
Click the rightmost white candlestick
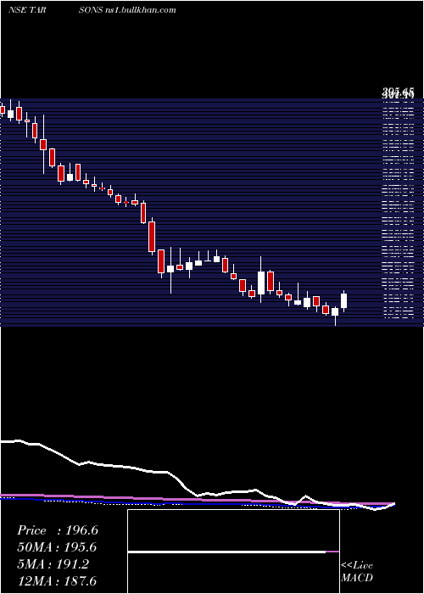coord(343,300)
